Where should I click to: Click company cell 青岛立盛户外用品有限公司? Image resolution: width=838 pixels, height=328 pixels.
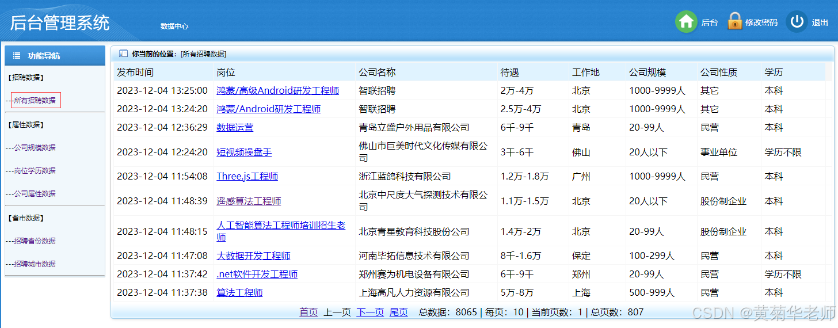[414, 127]
